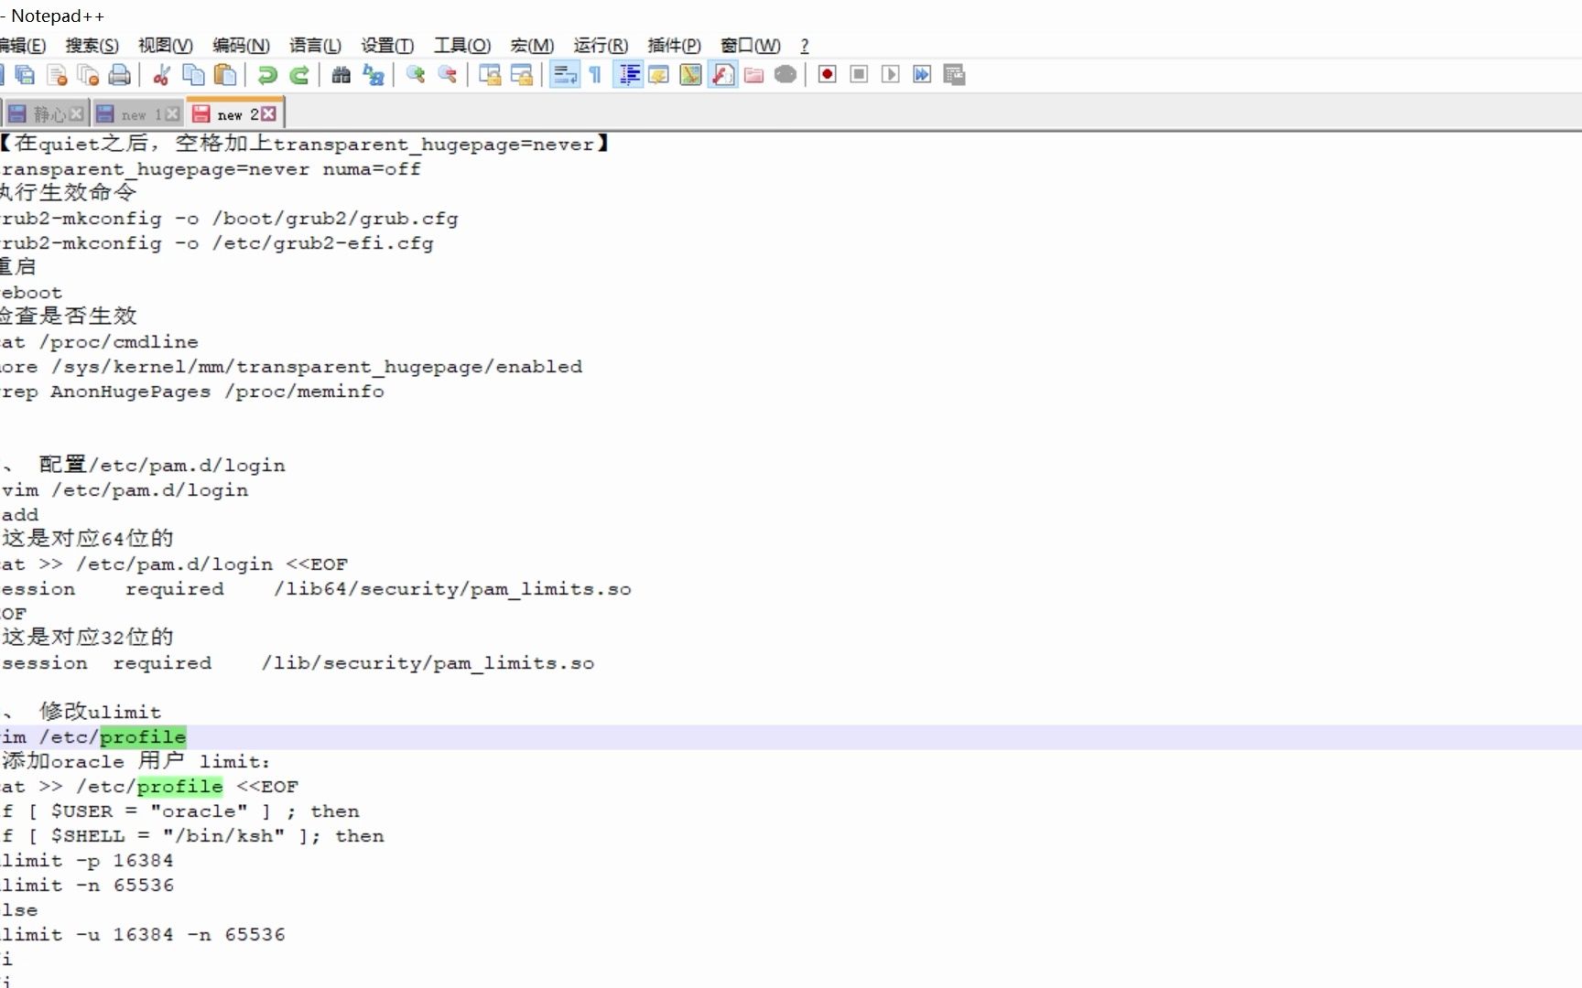The height and width of the screenshot is (988, 1582).
Task: Click the highlighted word profile in the text
Action: (144, 736)
